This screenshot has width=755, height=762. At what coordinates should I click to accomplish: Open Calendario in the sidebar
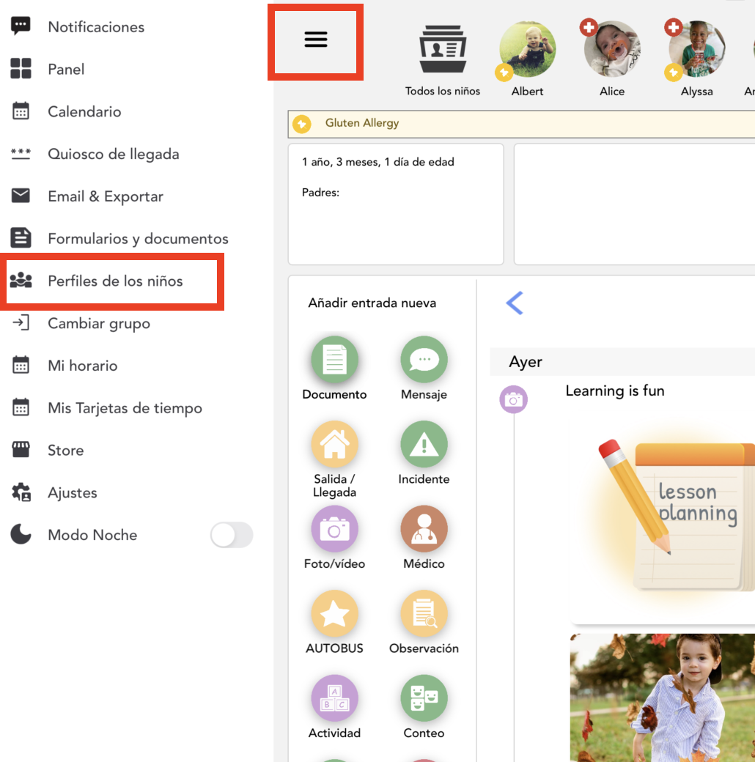84,112
